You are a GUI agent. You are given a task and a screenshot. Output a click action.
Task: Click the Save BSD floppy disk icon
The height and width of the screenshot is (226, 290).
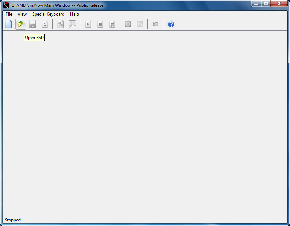tap(33, 24)
